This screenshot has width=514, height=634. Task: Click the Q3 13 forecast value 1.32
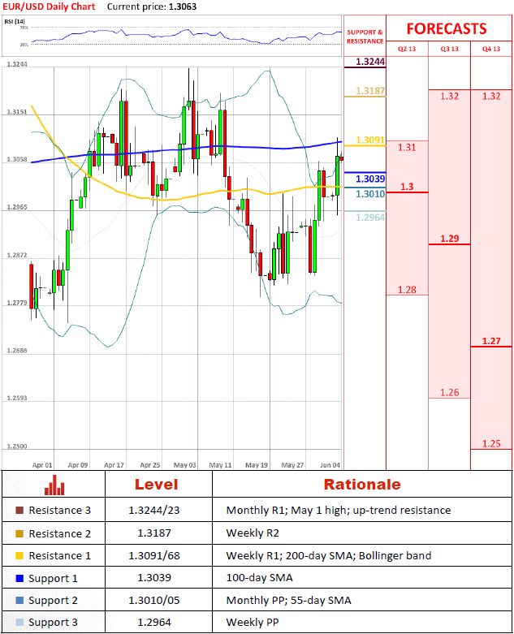pos(449,97)
